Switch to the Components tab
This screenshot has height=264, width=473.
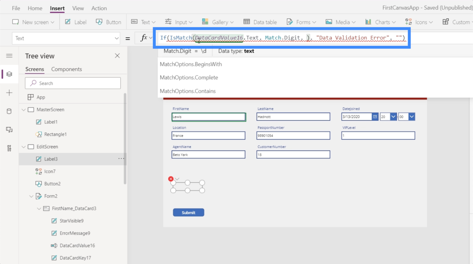point(66,69)
